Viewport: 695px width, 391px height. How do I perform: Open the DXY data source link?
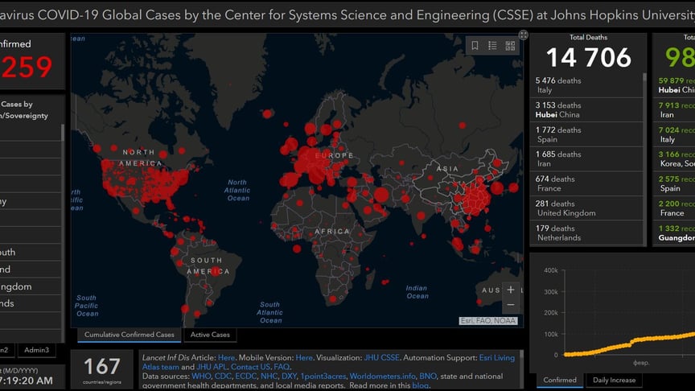pos(289,377)
